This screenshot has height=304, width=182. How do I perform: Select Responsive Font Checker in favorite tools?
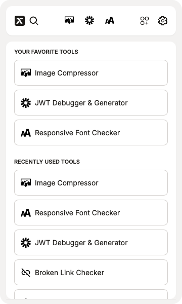(x=91, y=132)
